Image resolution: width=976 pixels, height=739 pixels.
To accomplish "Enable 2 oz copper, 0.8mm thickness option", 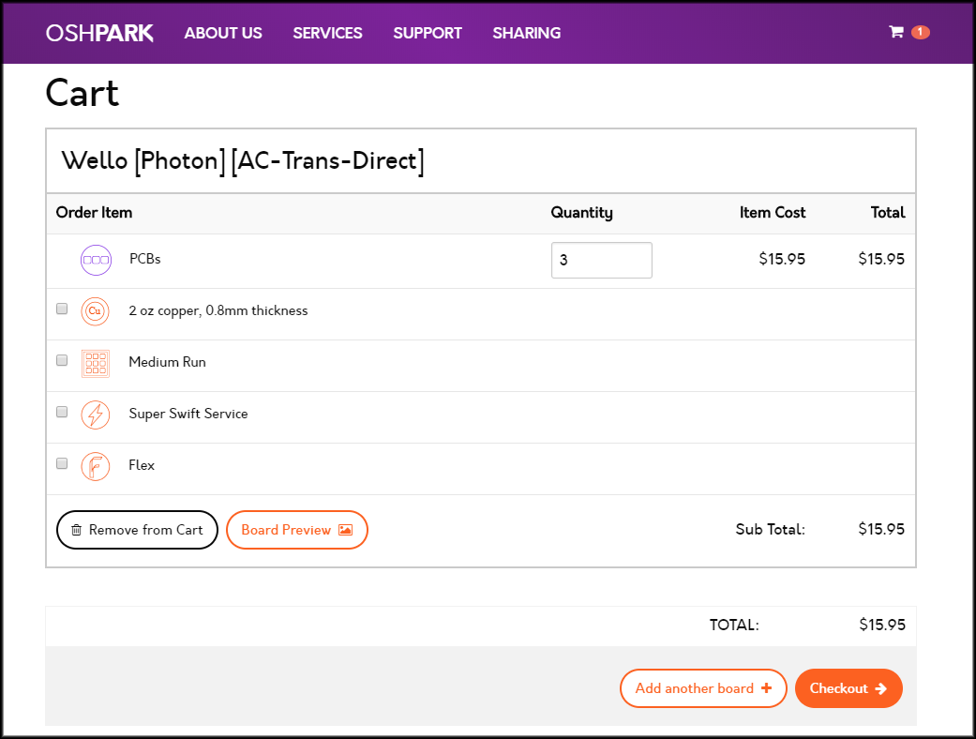I will point(62,309).
